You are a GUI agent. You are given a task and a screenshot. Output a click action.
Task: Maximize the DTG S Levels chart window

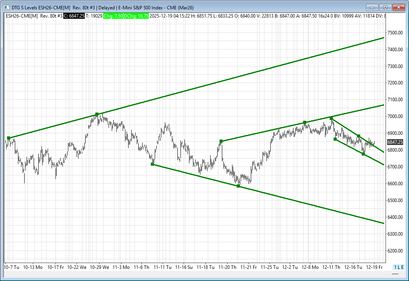(x=385, y=7)
